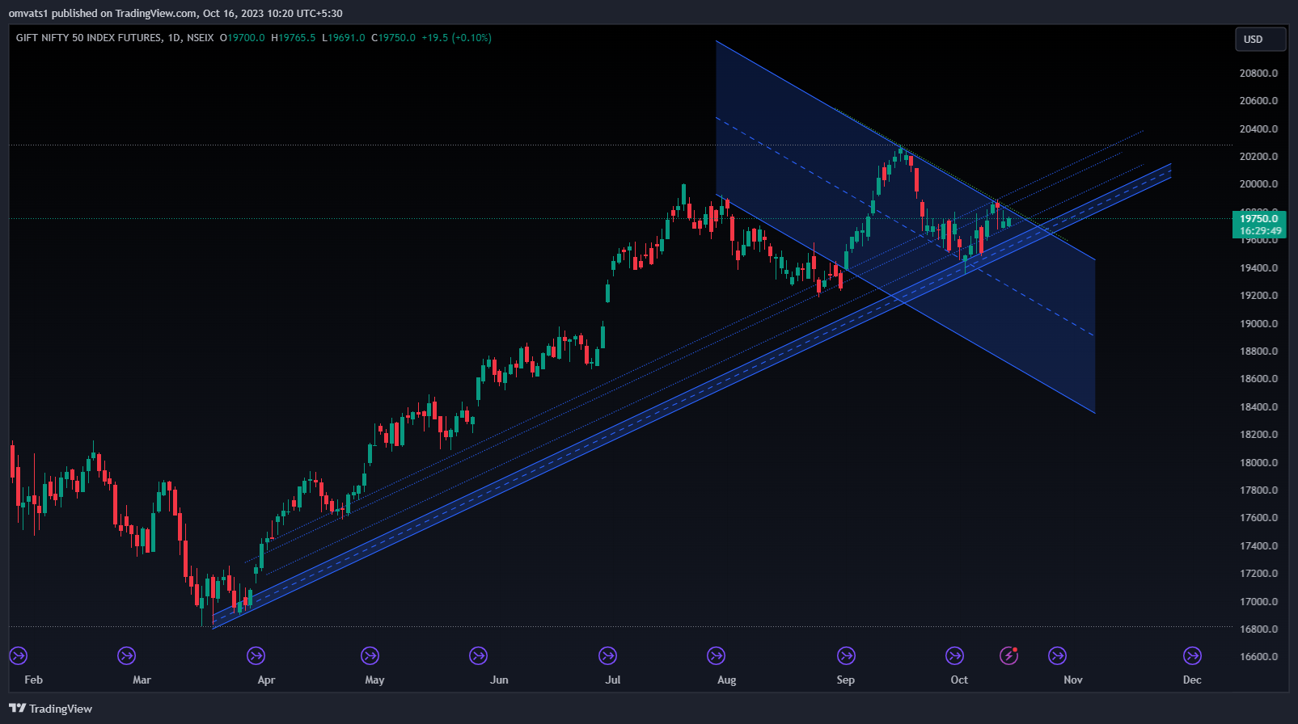Click the Jul label on time axis
The image size is (1298, 724).
(x=613, y=680)
